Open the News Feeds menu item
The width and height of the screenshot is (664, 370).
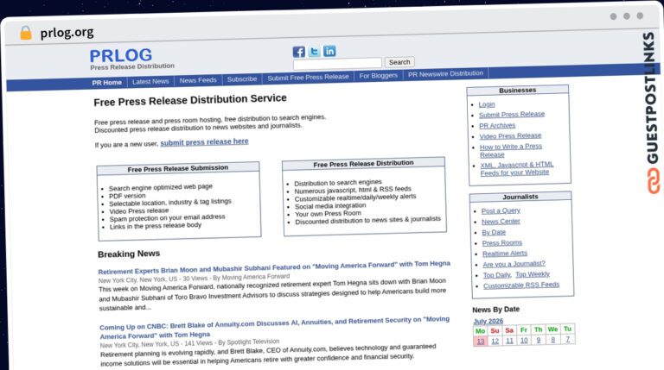click(x=198, y=80)
